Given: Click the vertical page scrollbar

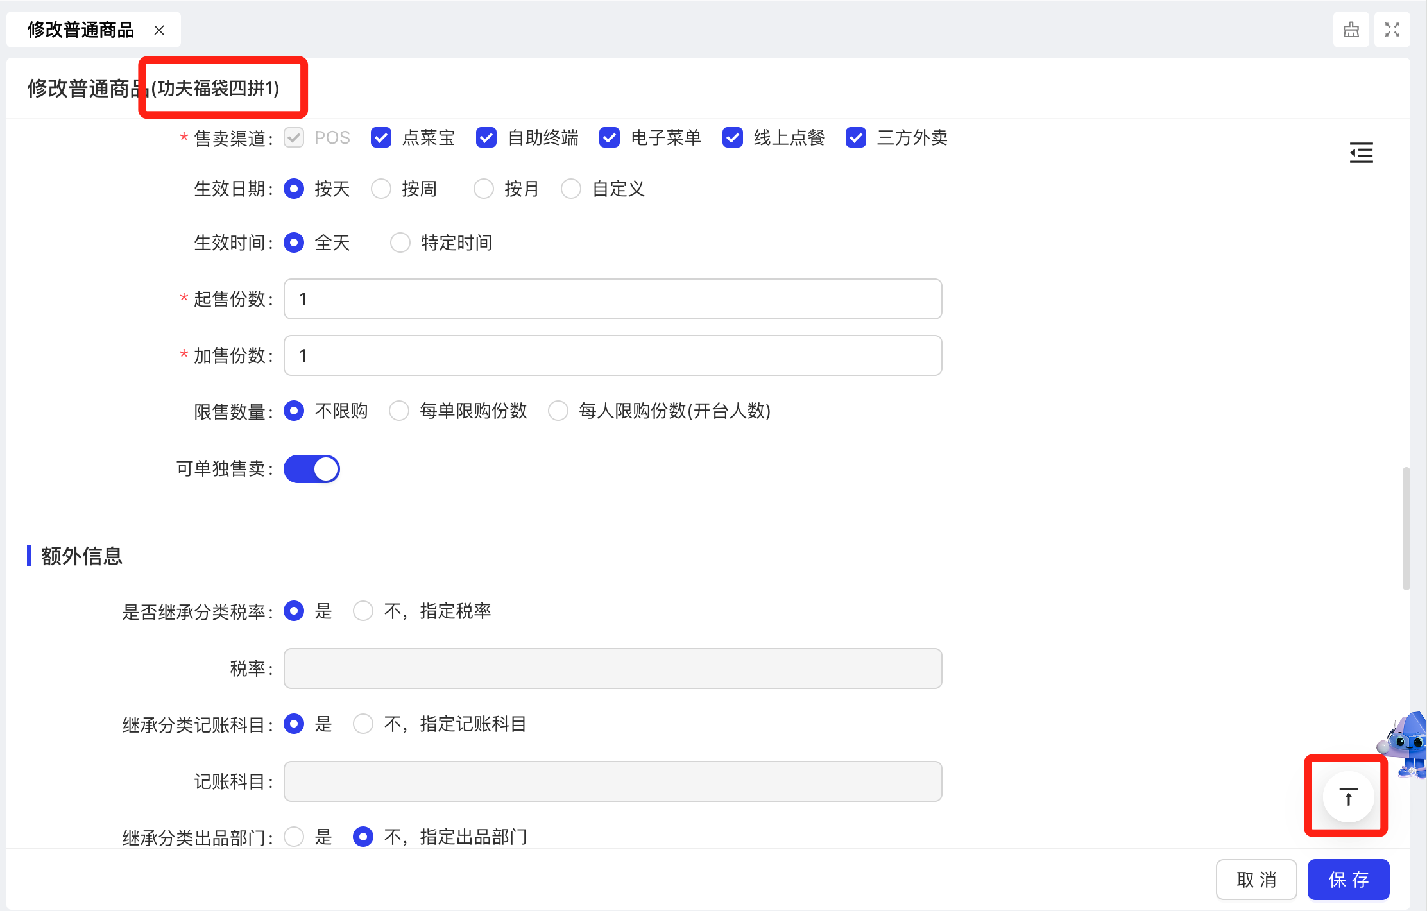Looking at the screenshot, I should point(1406,529).
